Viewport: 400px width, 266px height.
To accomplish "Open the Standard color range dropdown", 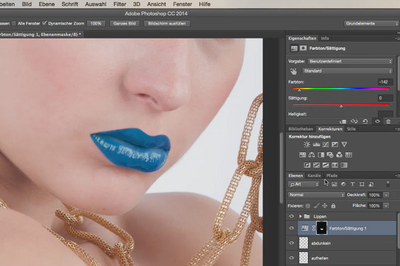I will (x=347, y=71).
